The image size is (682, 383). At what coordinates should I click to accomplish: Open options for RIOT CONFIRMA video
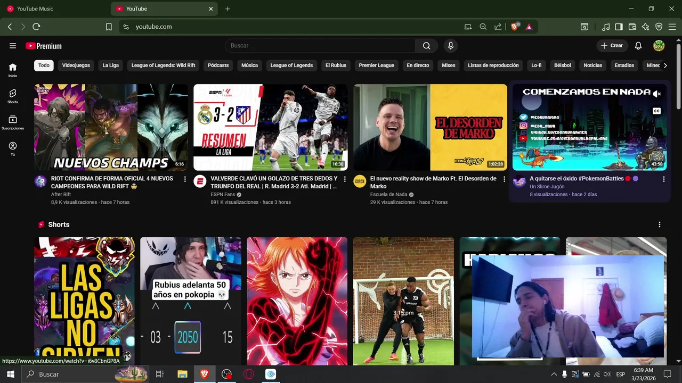tap(185, 179)
